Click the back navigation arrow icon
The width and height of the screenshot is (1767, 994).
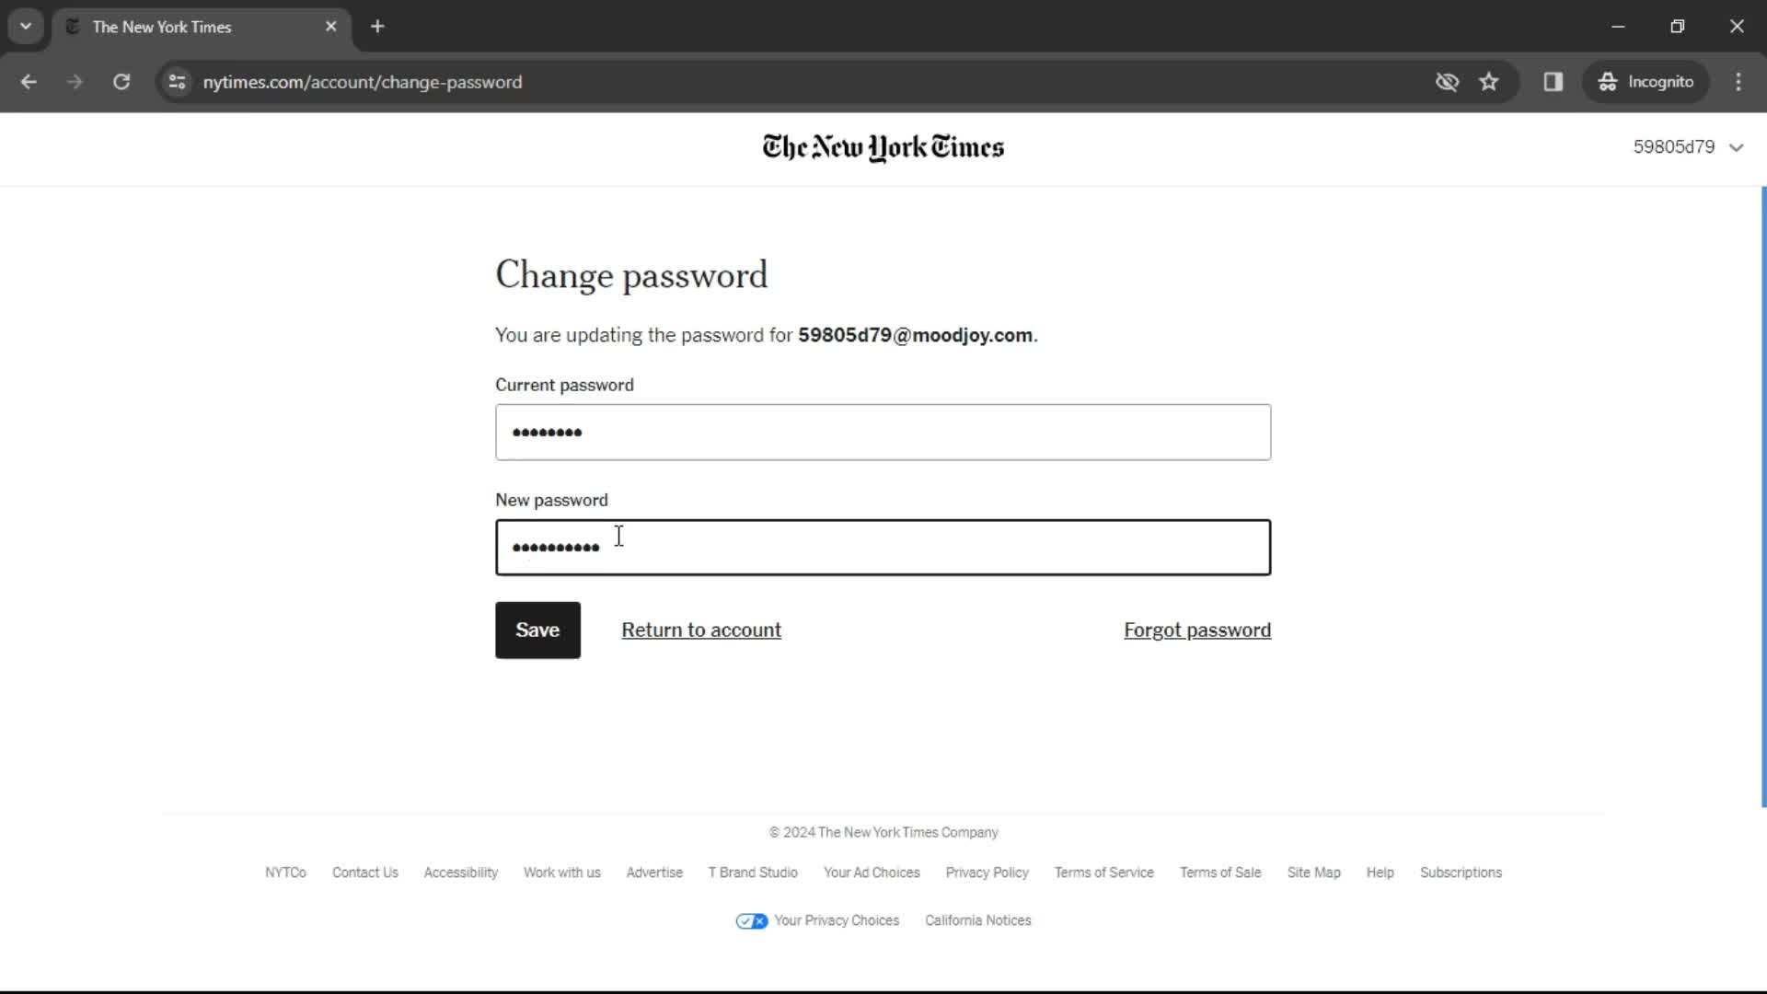coord(29,83)
